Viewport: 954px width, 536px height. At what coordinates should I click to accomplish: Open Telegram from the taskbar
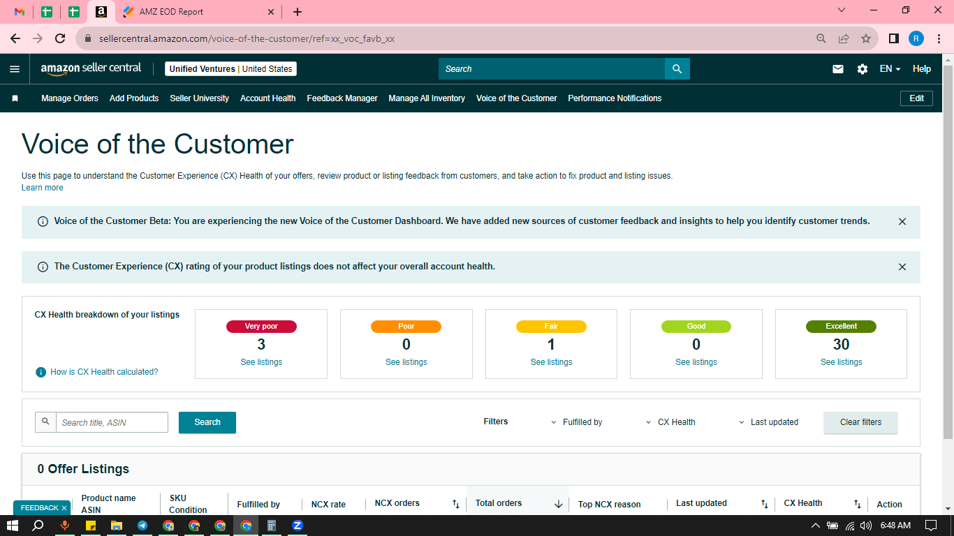142,526
